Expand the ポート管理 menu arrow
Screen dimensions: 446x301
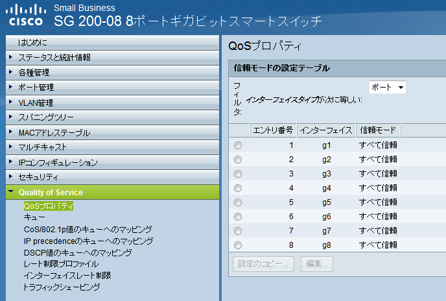[11, 87]
